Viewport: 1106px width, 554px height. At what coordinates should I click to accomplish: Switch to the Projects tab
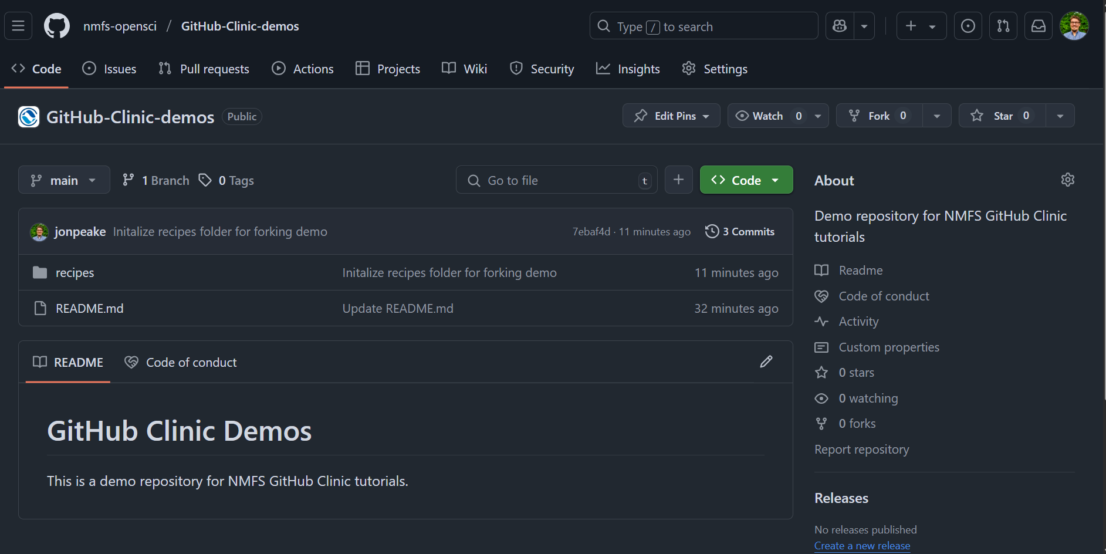coord(388,69)
